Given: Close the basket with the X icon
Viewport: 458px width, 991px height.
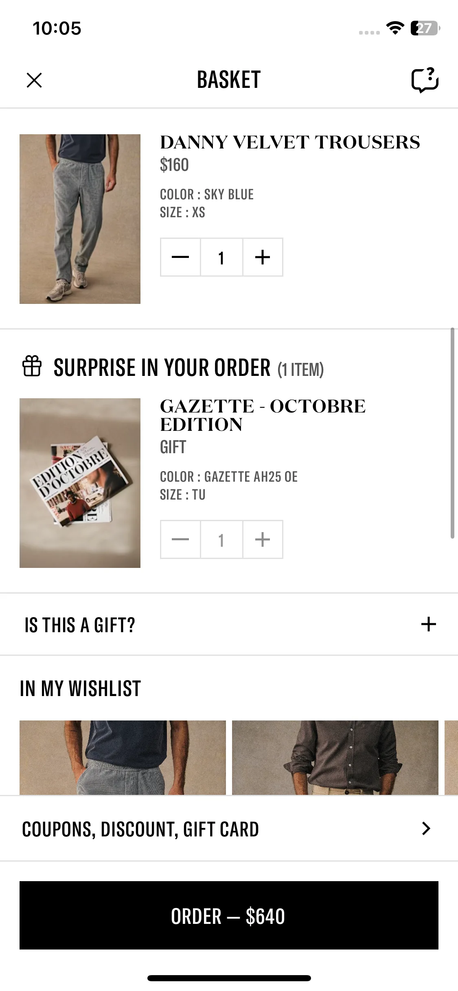Looking at the screenshot, I should tap(34, 80).
